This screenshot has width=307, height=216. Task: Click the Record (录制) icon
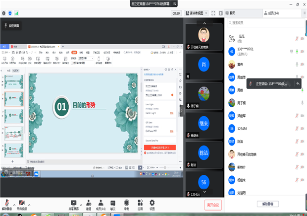click(x=127, y=204)
